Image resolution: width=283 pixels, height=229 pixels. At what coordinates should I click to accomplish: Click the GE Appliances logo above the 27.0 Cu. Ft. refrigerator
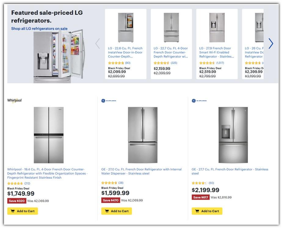click(109, 100)
